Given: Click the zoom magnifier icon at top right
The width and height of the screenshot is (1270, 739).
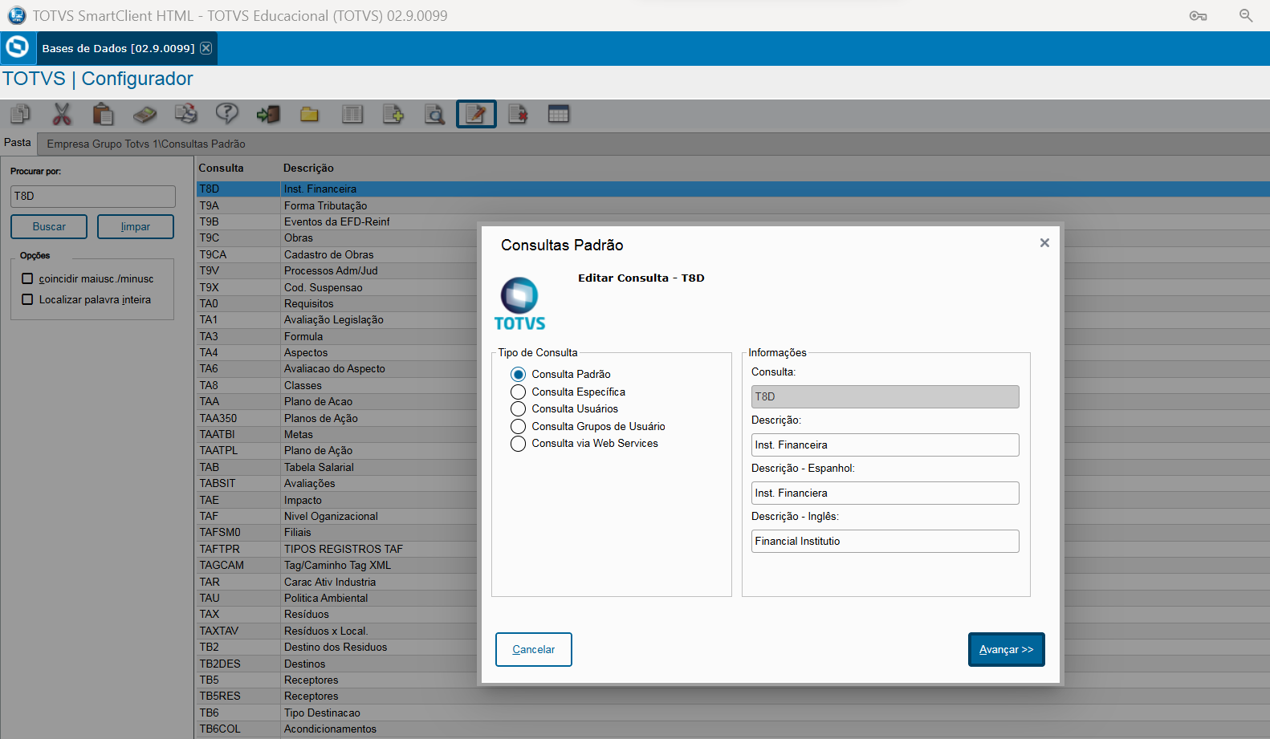Looking at the screenshot, I should tap(1246, 16).
